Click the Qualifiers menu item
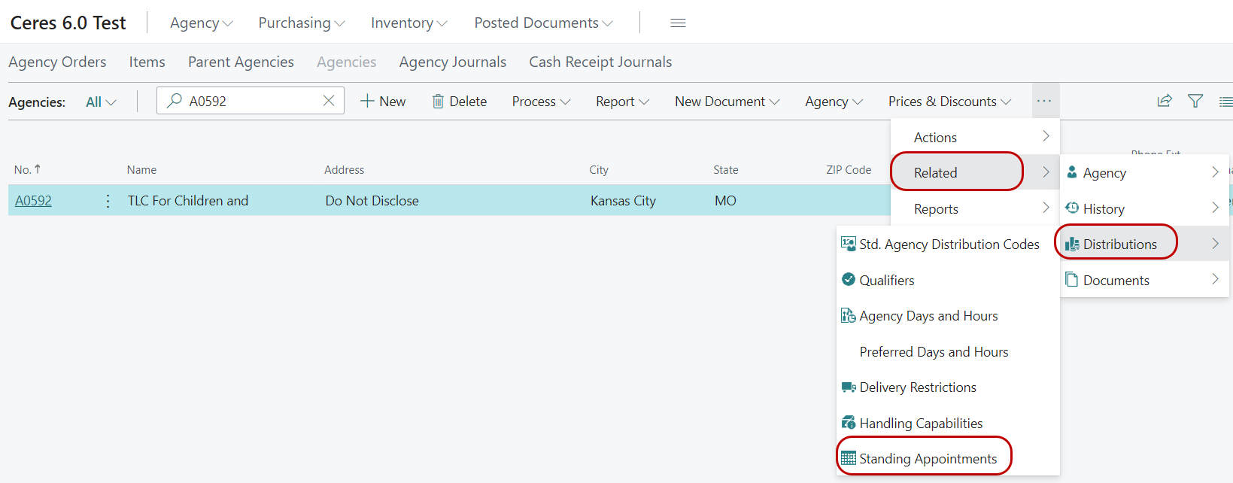 click(886, 280)
